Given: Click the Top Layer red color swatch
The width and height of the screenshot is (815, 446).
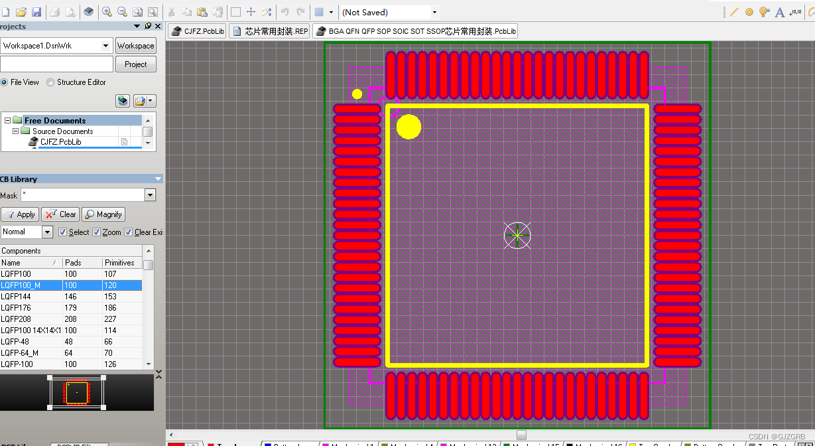Looking at the screenshot, I should (210, 443).
